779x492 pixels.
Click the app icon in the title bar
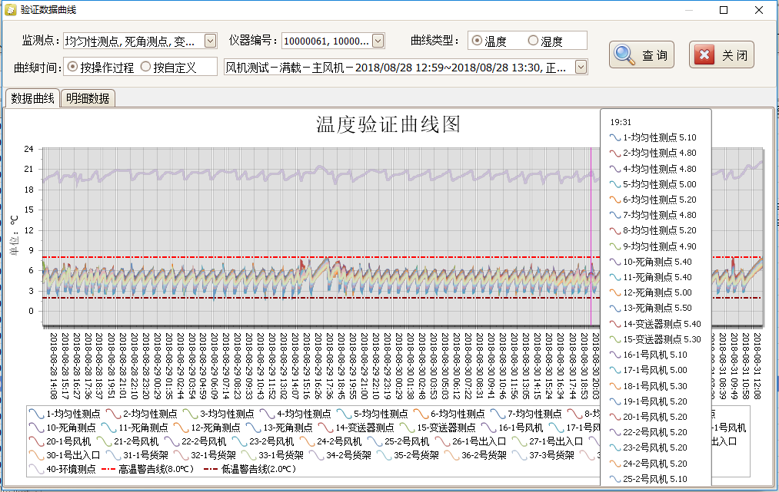coord(10,10)
